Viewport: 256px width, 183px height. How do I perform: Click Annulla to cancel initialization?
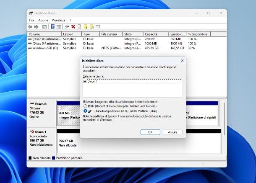pos(172,132)
